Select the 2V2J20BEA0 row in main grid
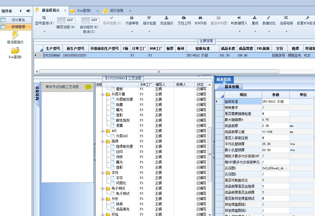Viewport: 315px width, 216px height. (x=174, y=55)
